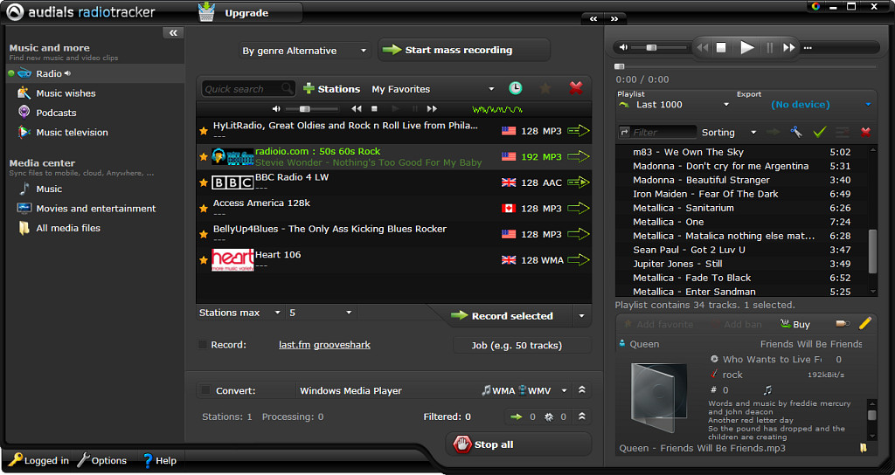The height and width of the screenshot is (475, 895).
Task: Click record arrow for BellyUp4Blues station
Action: click(x=579, y=234)
